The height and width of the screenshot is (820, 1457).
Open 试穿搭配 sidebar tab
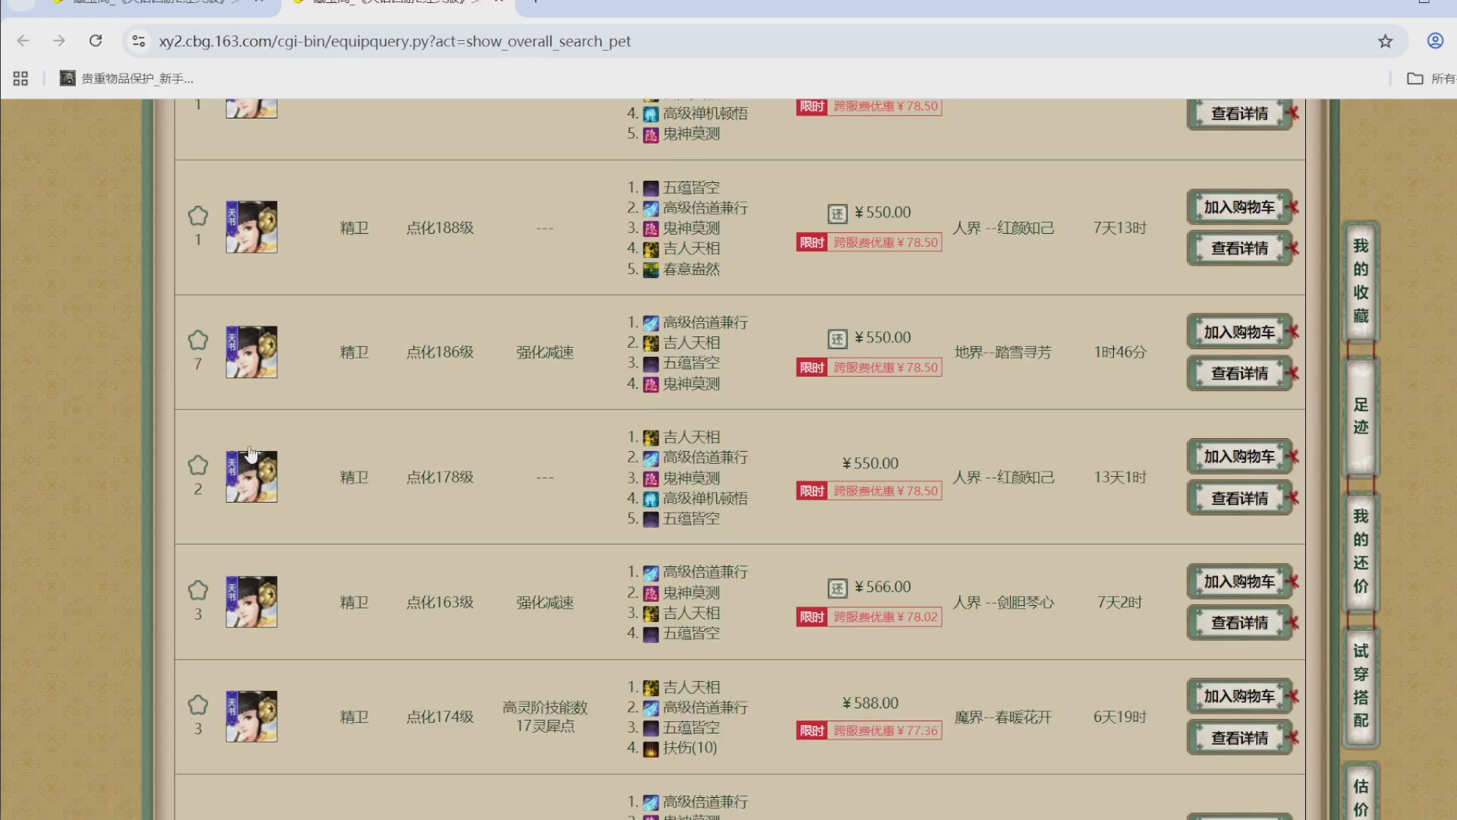tap(1361, 686)
